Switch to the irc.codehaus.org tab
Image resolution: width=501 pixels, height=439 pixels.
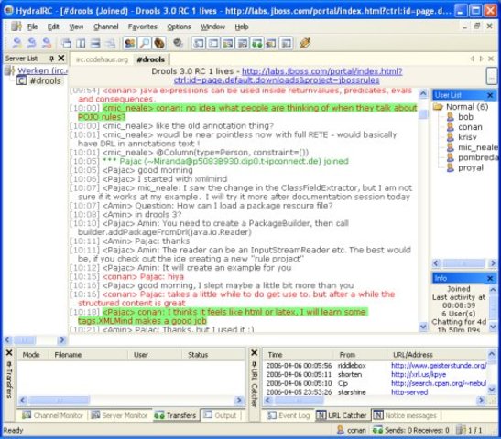pos(102,59)
